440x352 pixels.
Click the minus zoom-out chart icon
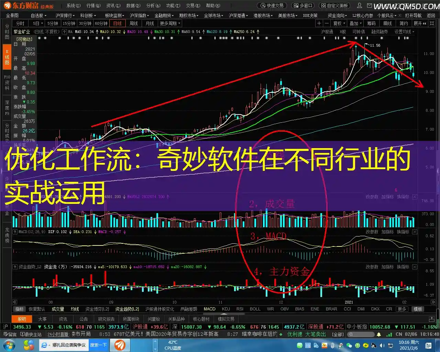327,23
